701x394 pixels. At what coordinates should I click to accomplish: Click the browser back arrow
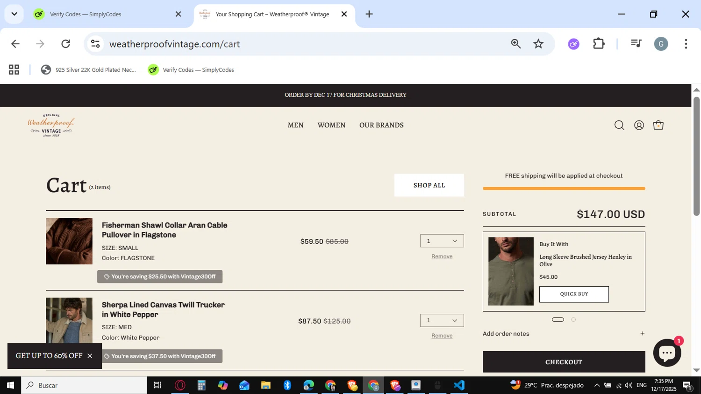tap(15, 44)
